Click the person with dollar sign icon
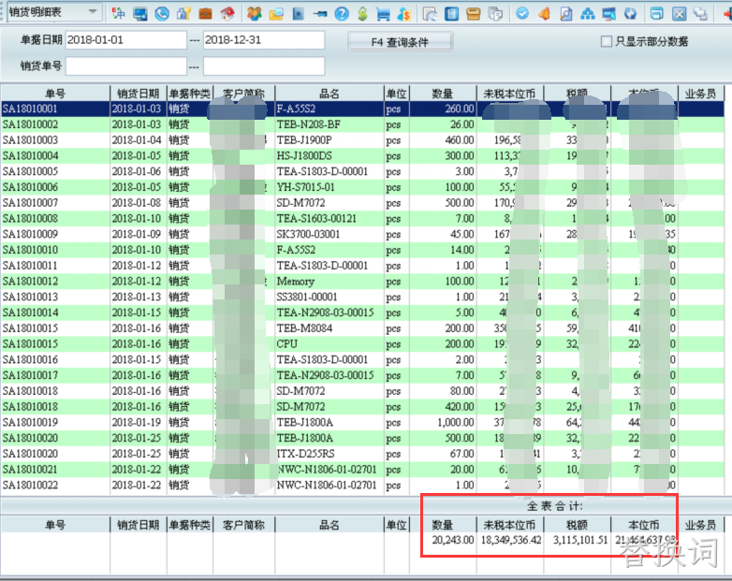Screen dimensions: 732x581 coord(403,14)
